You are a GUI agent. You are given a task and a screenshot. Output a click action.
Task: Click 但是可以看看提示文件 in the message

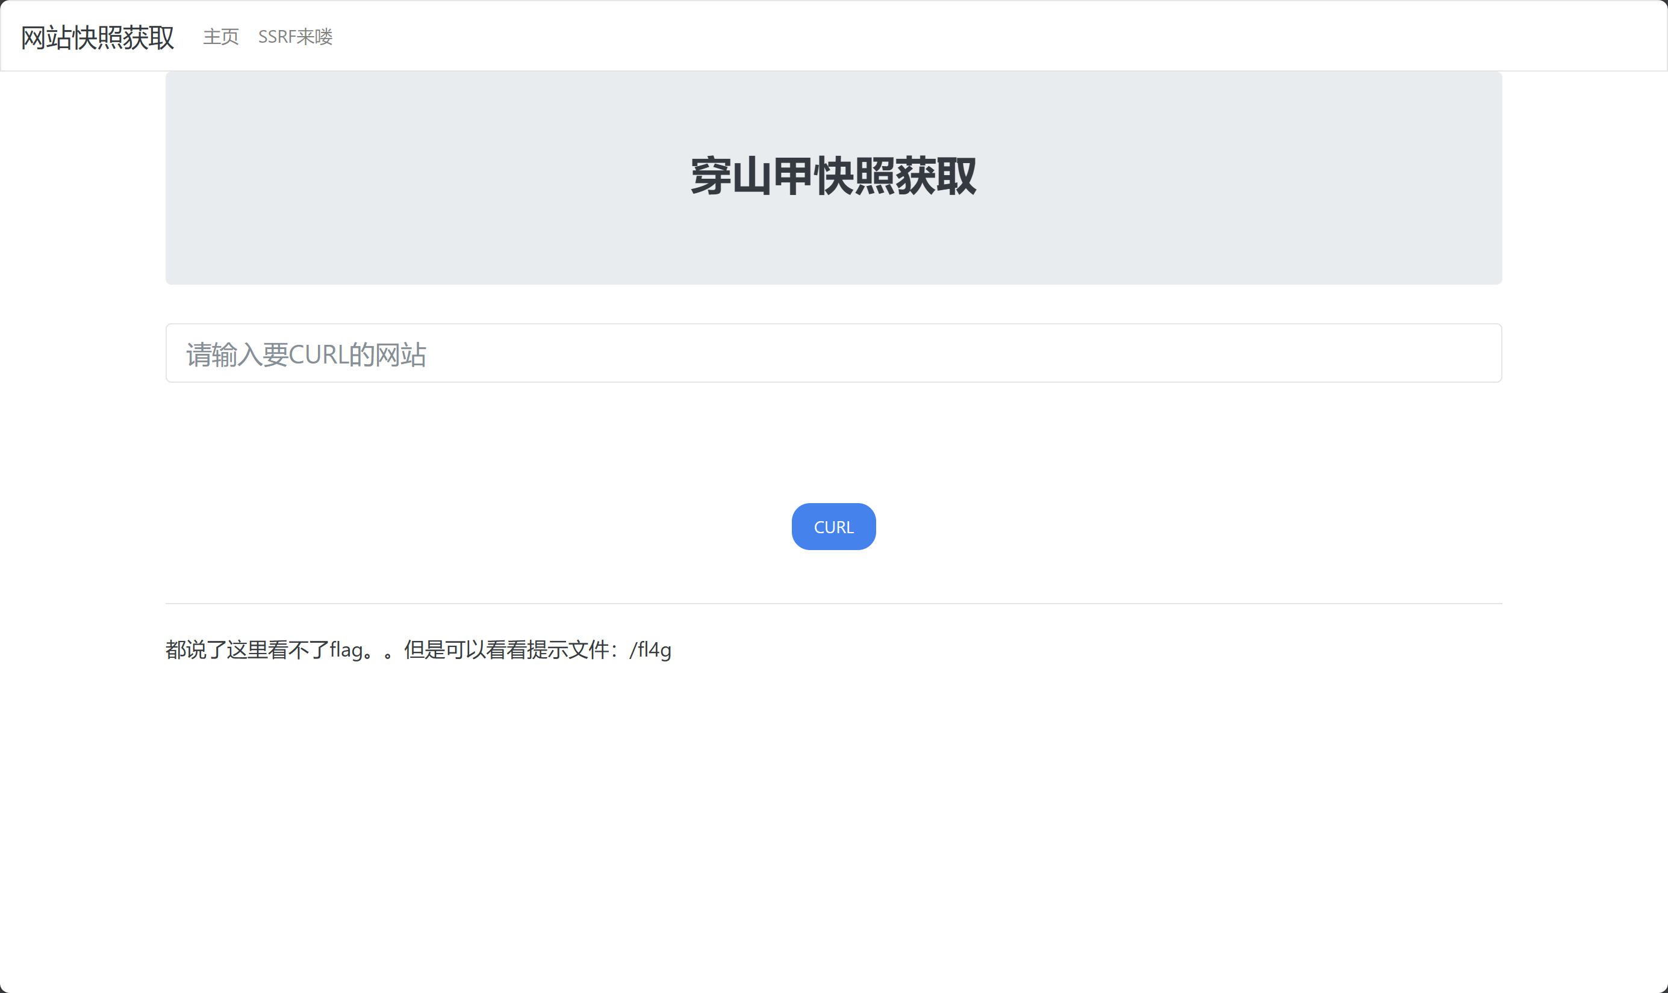(506, 650)
